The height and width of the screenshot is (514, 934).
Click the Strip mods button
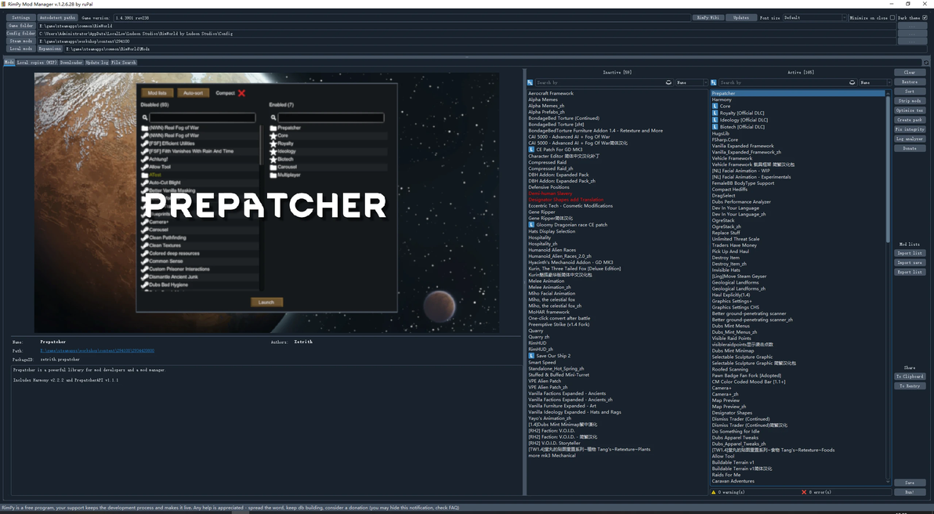tap(910, 101)
